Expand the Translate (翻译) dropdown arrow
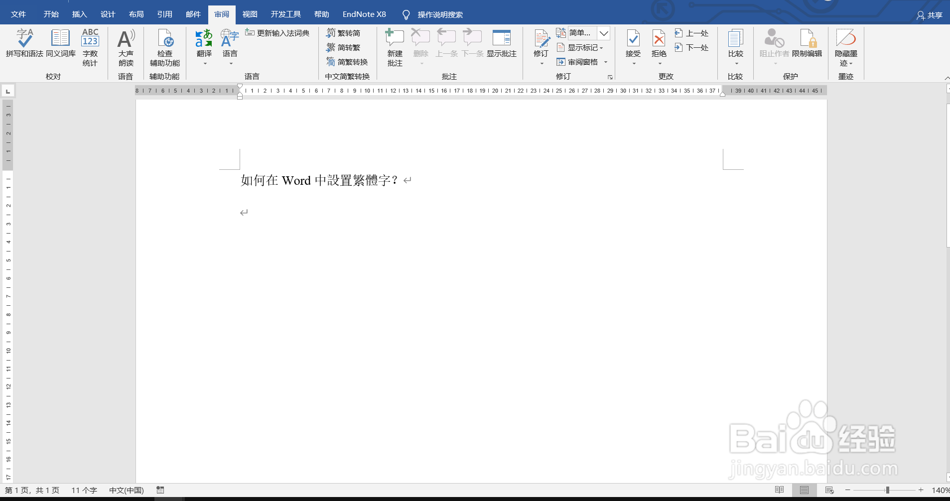950x501 pixels. [205, 64]
